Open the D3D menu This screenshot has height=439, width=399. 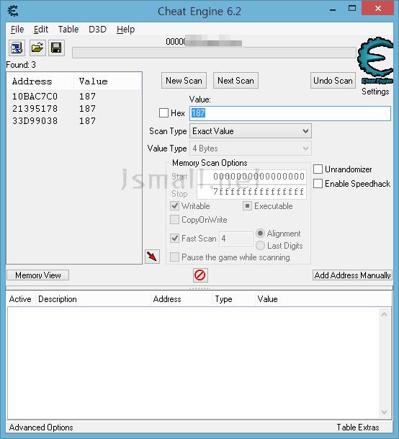(97, 30)
